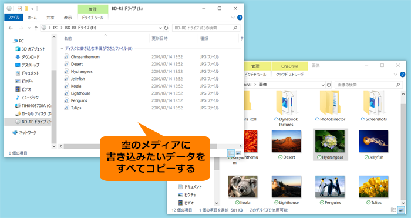Open ネットワーク in navigation pane
The height and width of the screenshot is (218, 411).
point(25,132)
